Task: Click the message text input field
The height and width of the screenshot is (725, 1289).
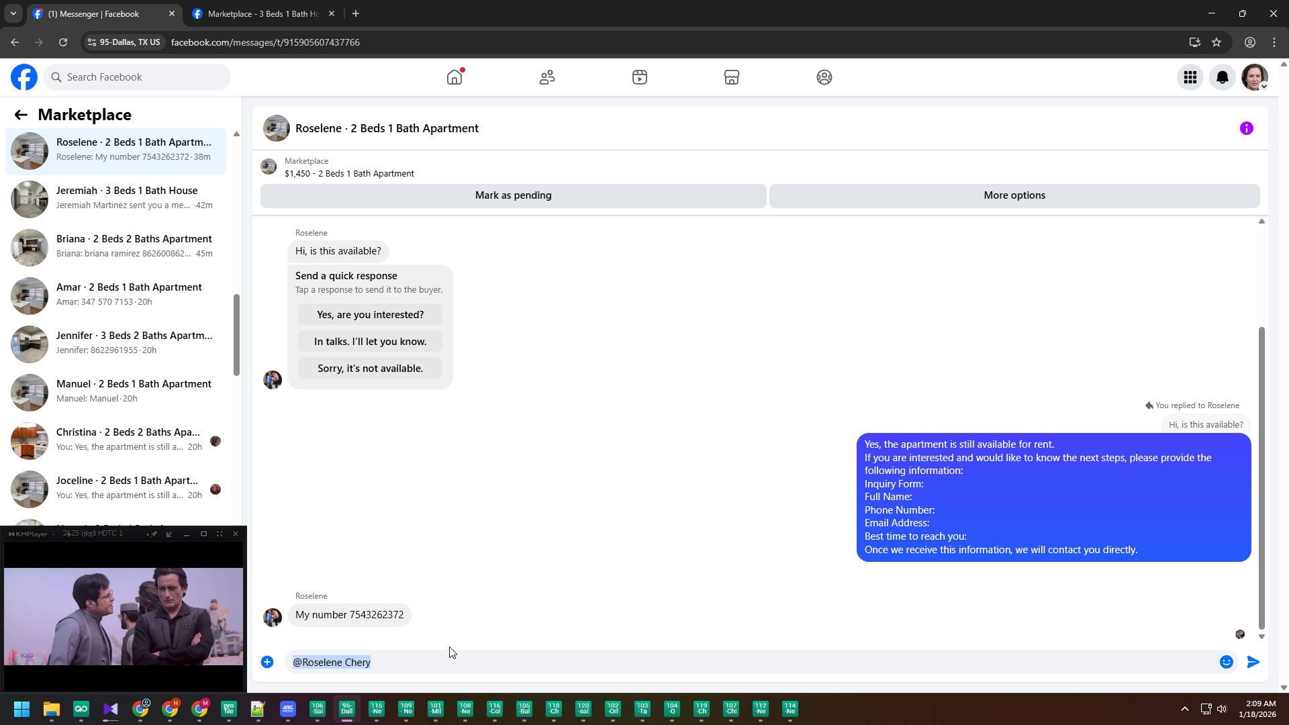Action: (738, 662)
